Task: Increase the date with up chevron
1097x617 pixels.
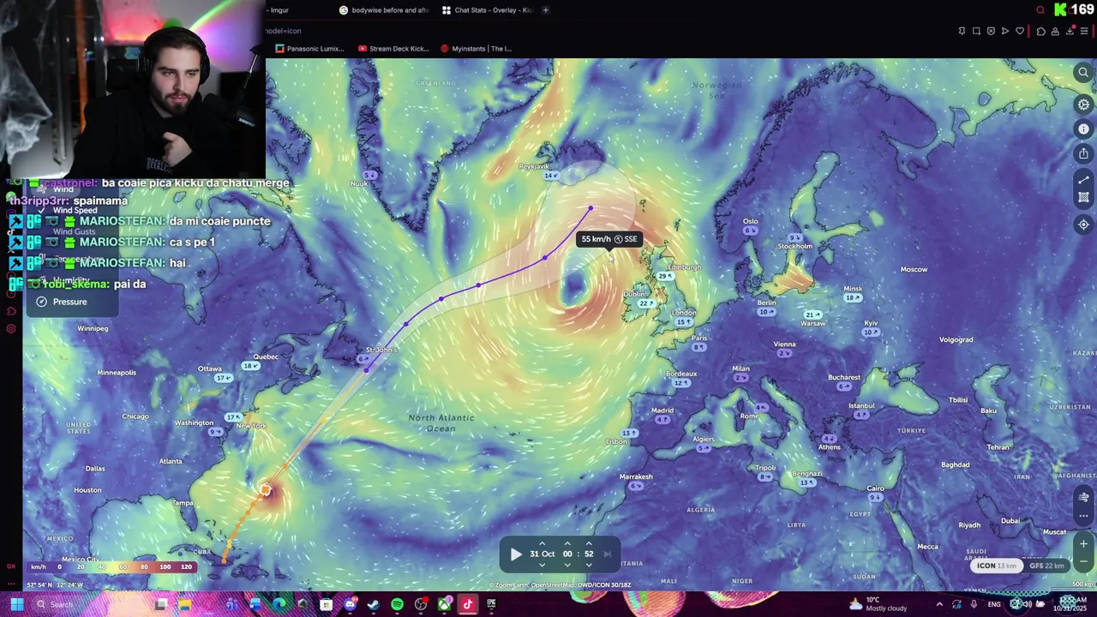Action: pyautogui.click(x=542, y=543)
